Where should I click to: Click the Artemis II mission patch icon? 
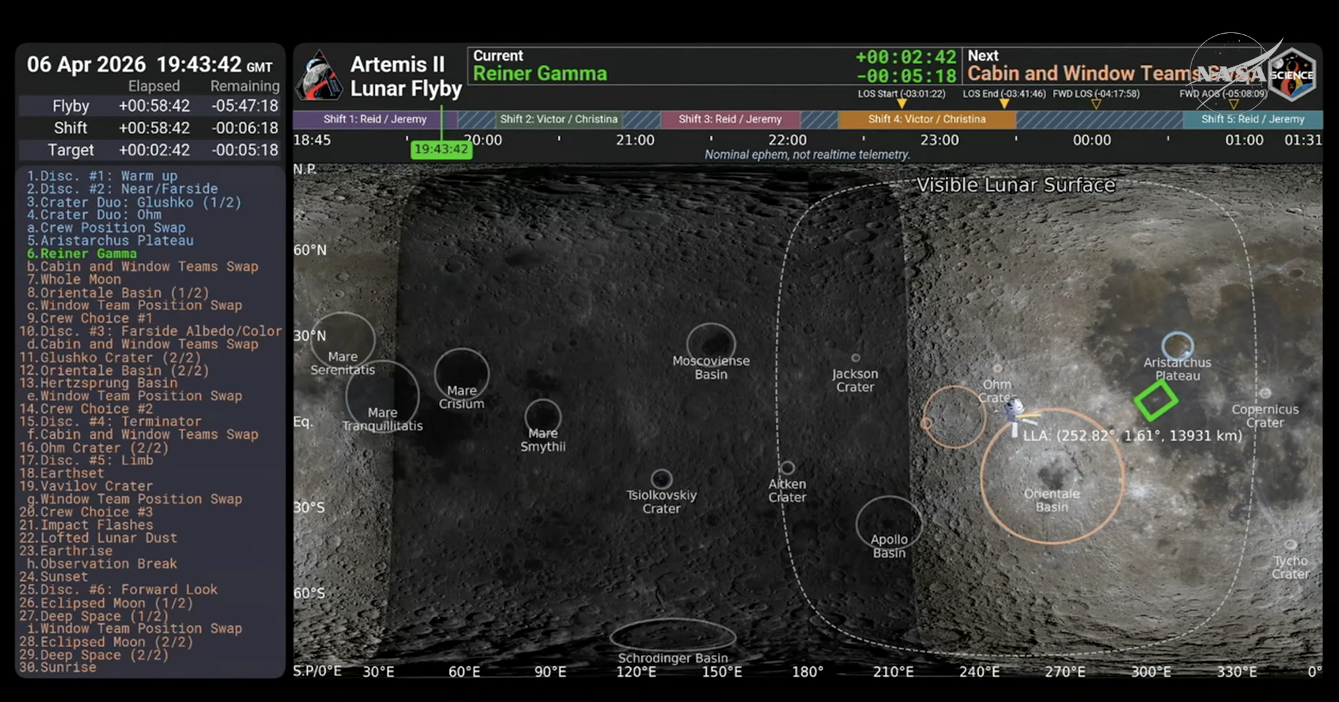point(318,76)
